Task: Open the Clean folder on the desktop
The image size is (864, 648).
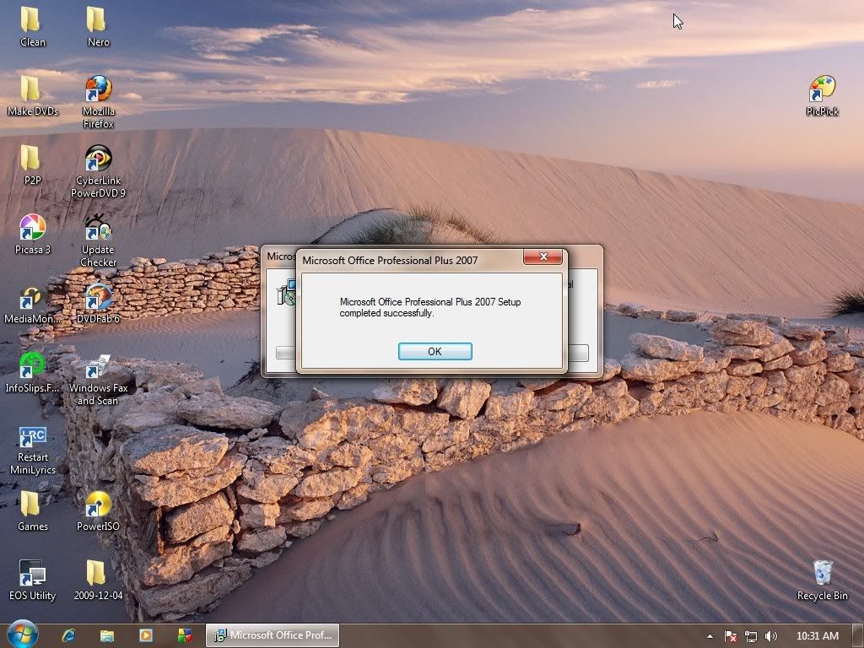Action: [32, 26]
